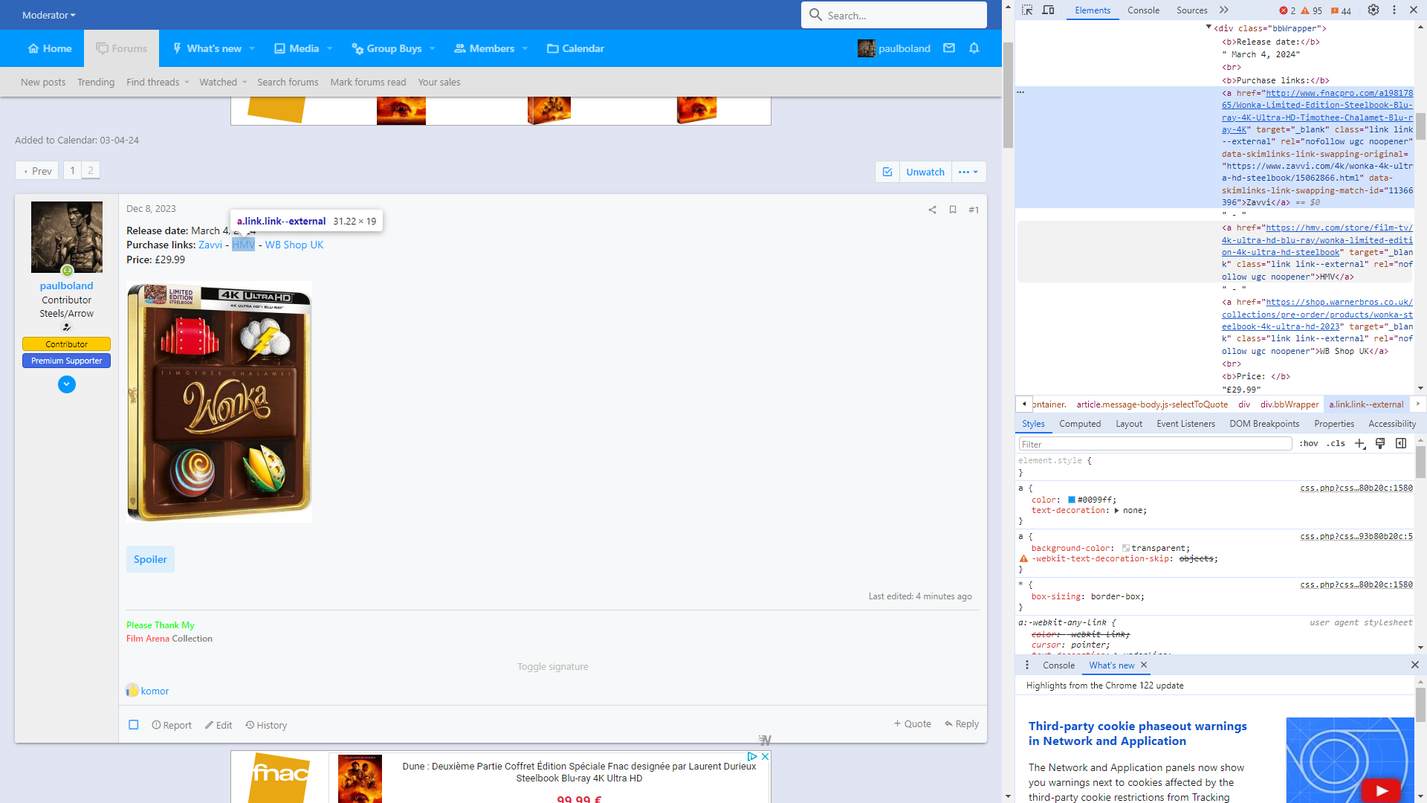Open DevTools settings gear
The width and height of the screenshot is (1427, 803).
pyautogui.click(x=1373, y=10)
